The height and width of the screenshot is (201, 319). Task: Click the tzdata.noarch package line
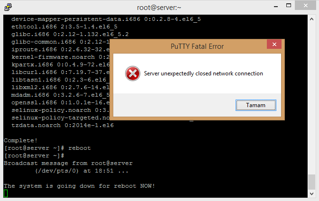pyautogui.click(x=63, y=125)
